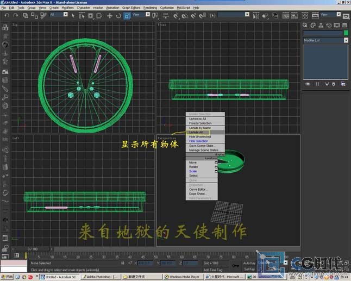Image resolution: width=351 pixels, height=281 pixels.
Task: Choose Hide Unselected in the context menu
Action: pos(205,136)
